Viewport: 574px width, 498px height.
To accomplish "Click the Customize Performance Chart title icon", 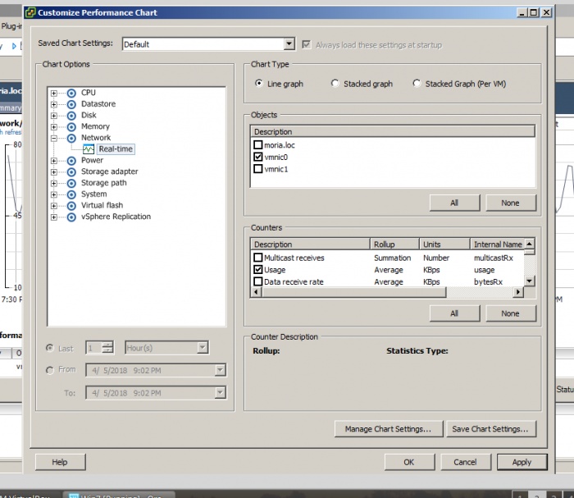I will (30, 13).
